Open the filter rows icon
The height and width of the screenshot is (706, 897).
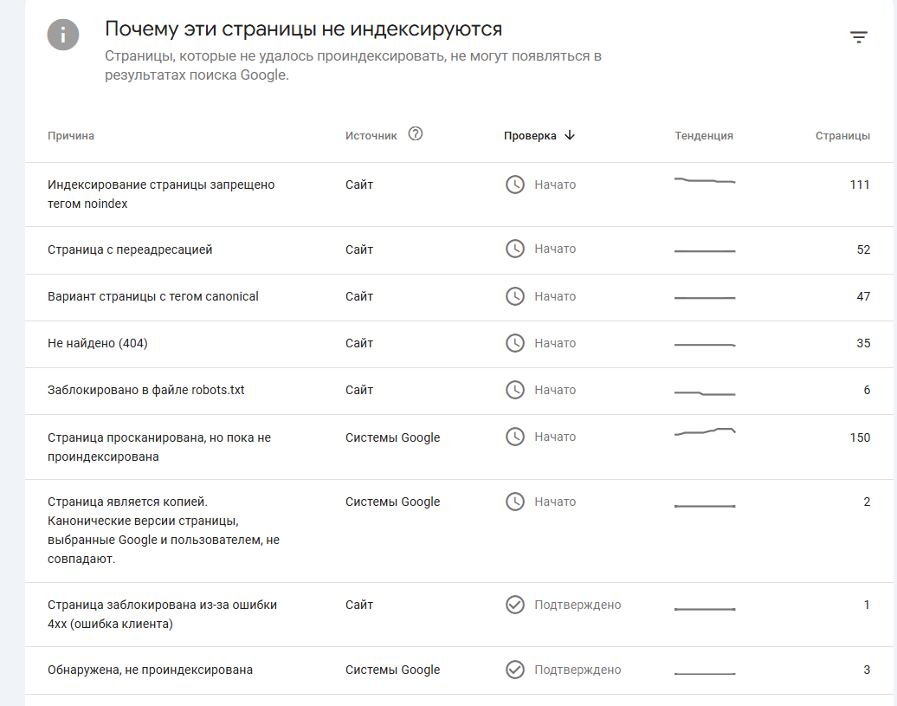point(858,37)
